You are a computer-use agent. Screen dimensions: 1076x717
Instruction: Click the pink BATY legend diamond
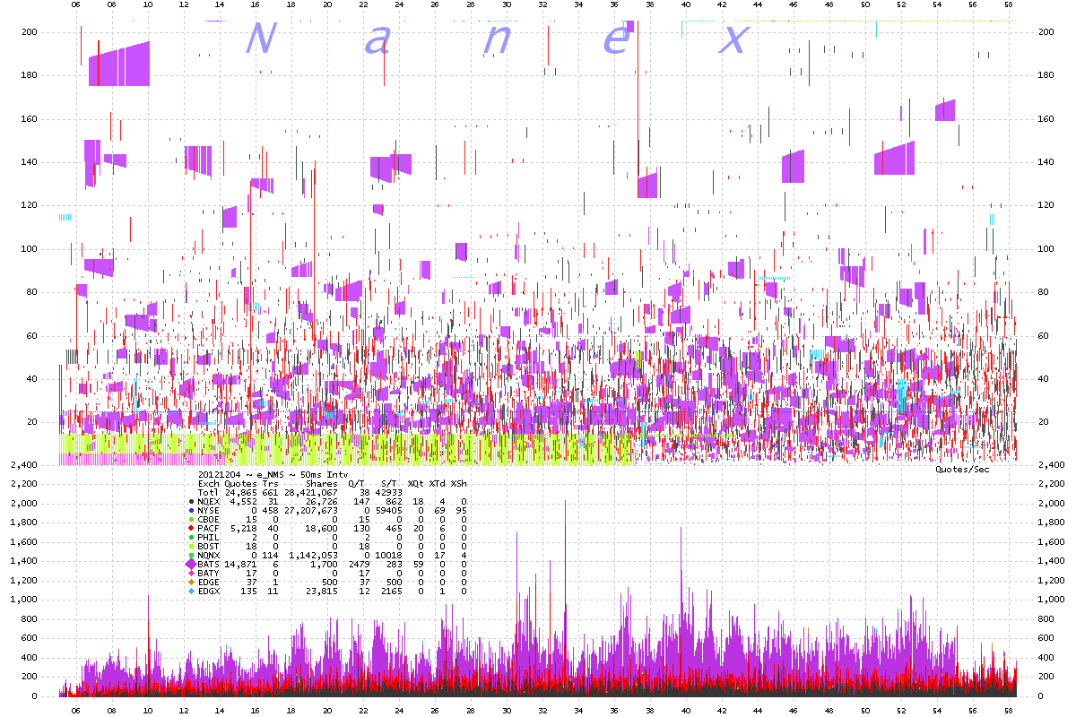point(191,572)
